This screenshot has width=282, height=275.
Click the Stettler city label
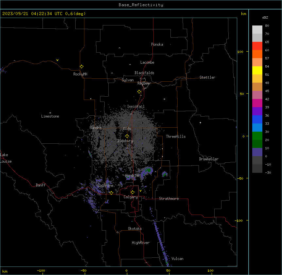[207, 77]
